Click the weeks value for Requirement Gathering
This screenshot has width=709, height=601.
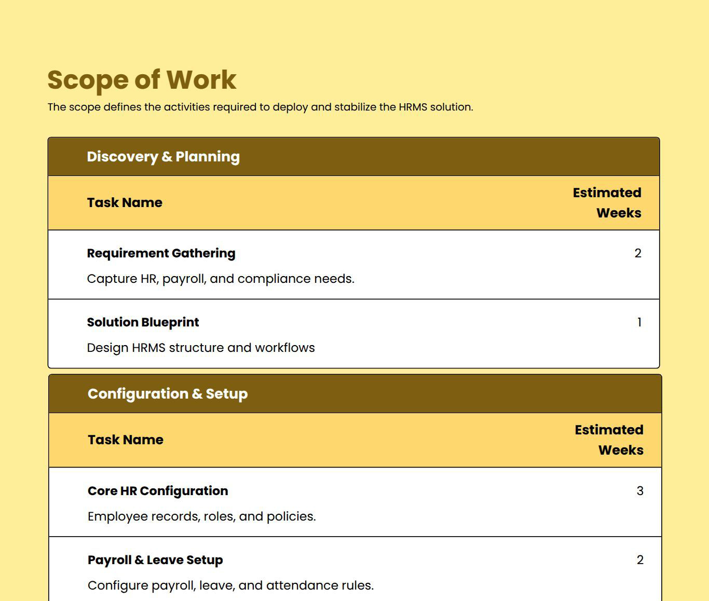click(638, 253)
